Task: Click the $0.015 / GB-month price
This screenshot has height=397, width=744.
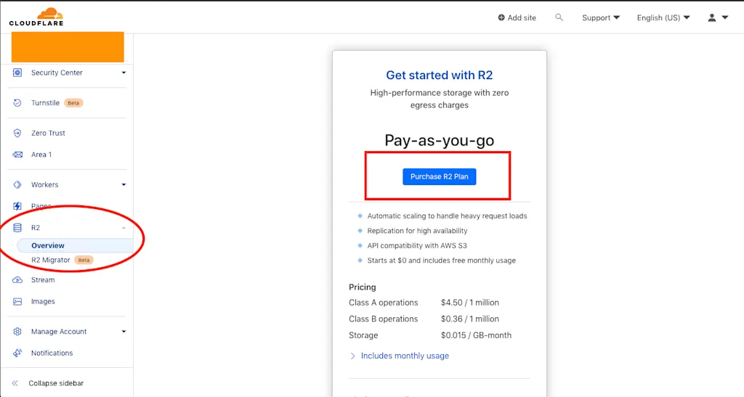Action: click(476, 335)
